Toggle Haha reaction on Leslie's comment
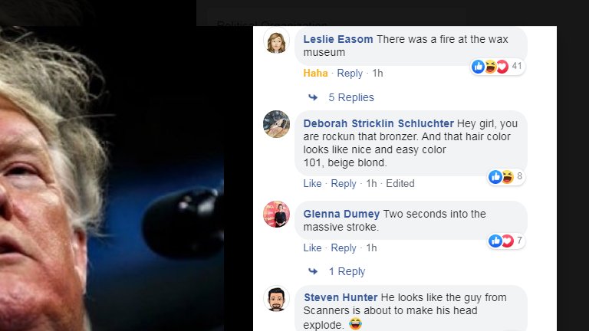This screenshot has width=589, height=331. pos(315,74)
